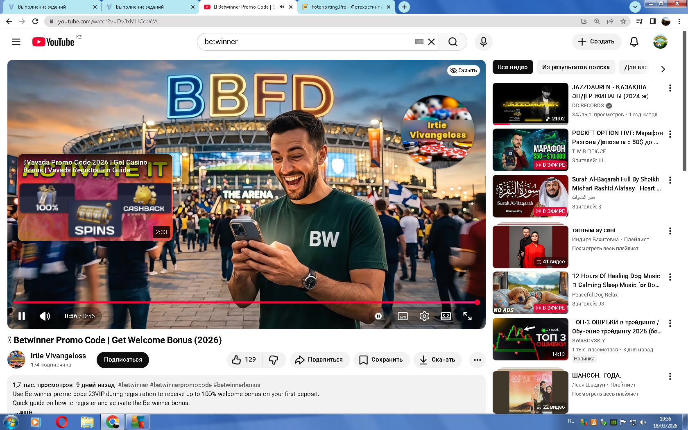The image size is (688, 430).
Task: Click the search magnifier button
Action: click(453, 42)
